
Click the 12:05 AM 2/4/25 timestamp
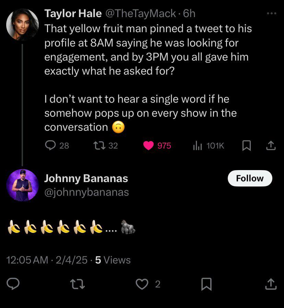pyautogui.click(x=47, y=260)
